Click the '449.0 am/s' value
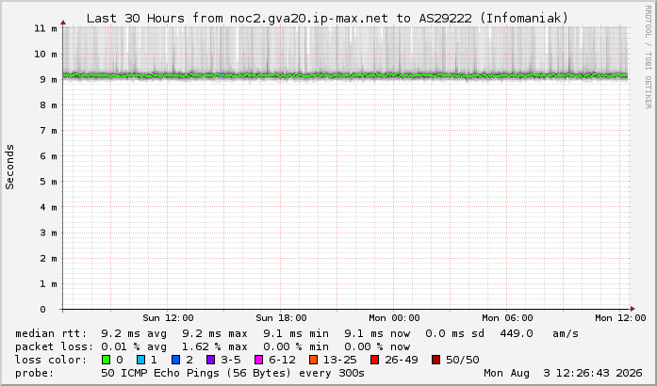 (539, 333)
